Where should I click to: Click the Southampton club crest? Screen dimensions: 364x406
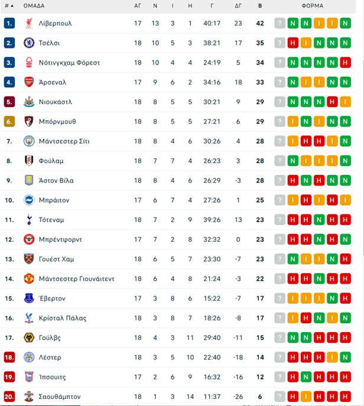coord(29,397)
